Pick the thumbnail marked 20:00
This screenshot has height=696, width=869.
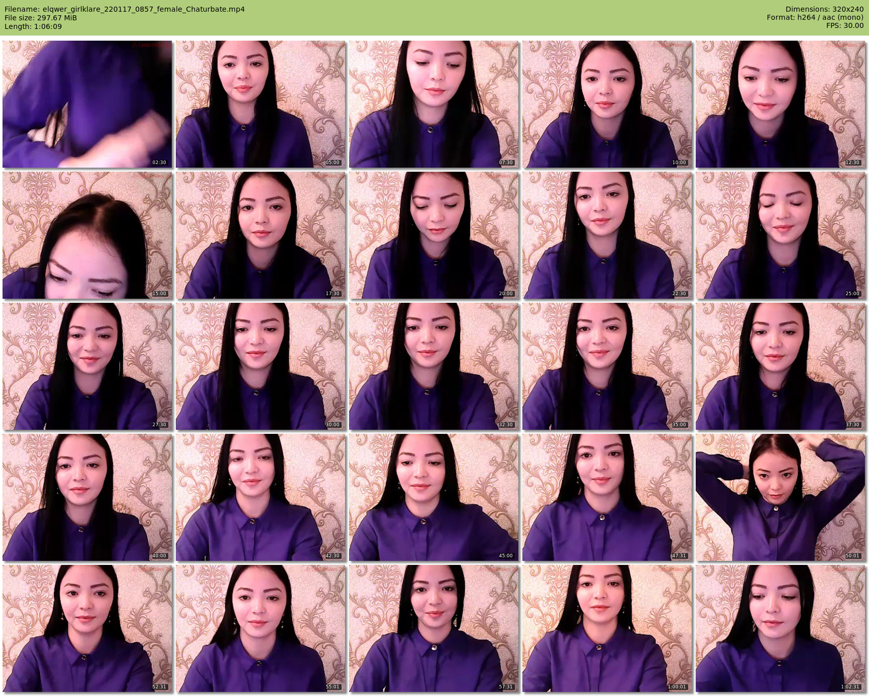pos(434,235)
